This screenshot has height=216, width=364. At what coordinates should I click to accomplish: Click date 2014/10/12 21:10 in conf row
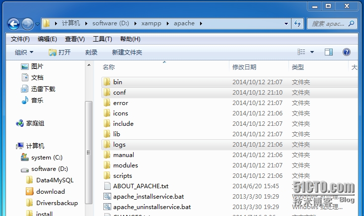(257, 92)
